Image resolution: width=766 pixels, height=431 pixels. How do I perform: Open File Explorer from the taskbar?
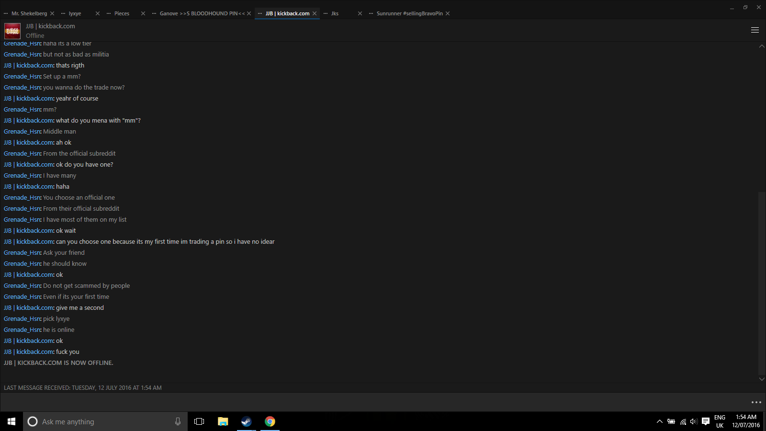(223, 421)
